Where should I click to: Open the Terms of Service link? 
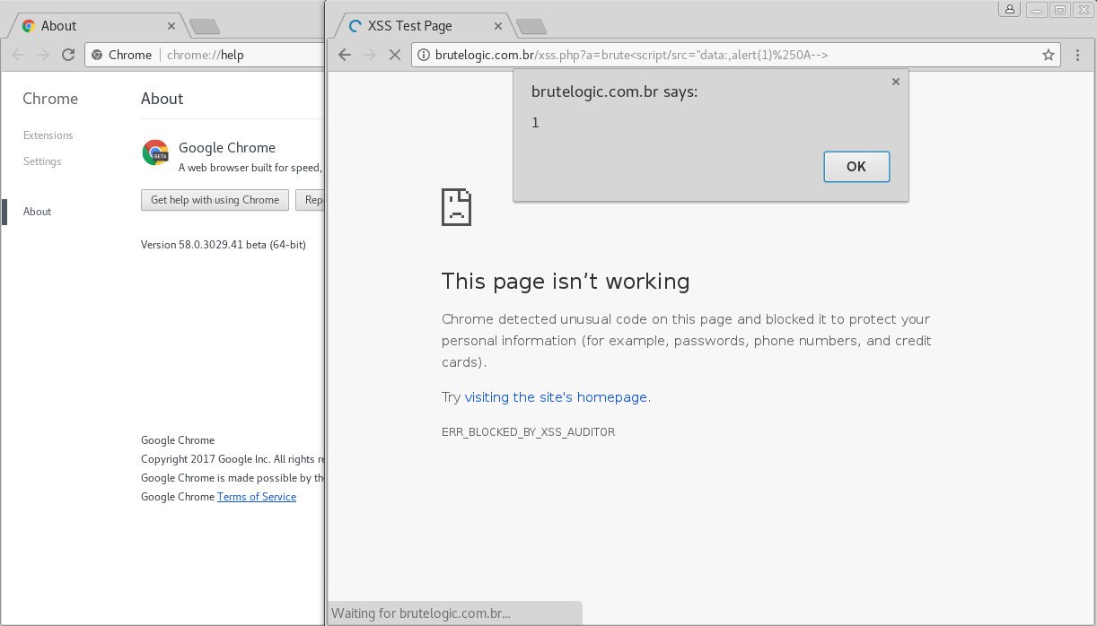tap(256, 497)
